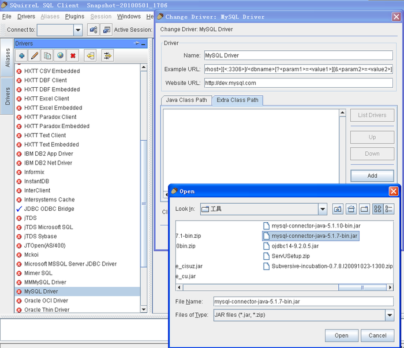The height and width of the screenshot is (348, 404).
Task: Click the Example URL input field
Action: click(x=298, y=69)
